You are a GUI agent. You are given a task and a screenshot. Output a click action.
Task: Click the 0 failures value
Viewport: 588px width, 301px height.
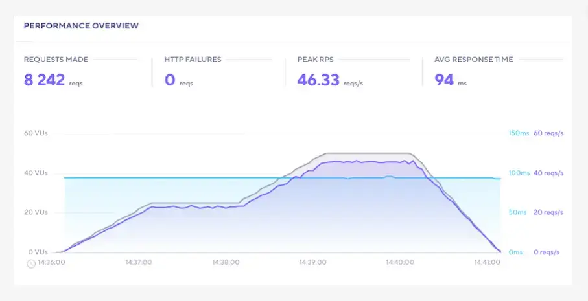pos(170,80)
